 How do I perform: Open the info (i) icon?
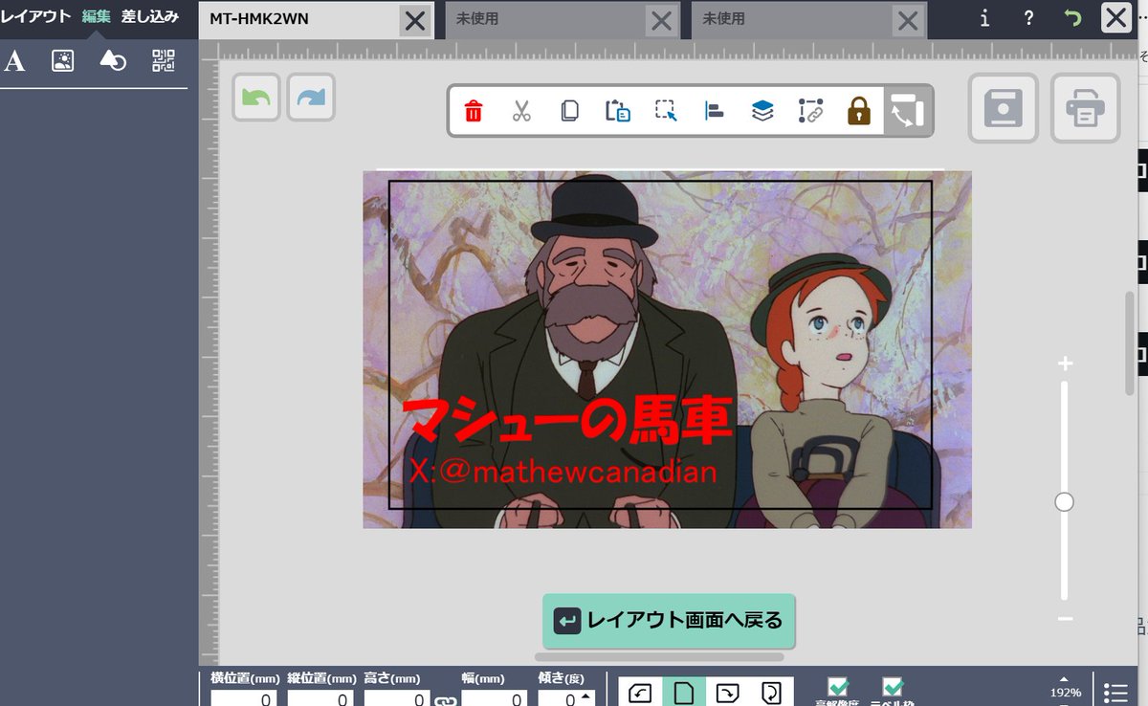[x=984, y=18]
